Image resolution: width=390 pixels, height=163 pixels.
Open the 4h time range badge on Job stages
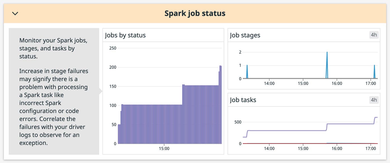click(x=374, y=35)
